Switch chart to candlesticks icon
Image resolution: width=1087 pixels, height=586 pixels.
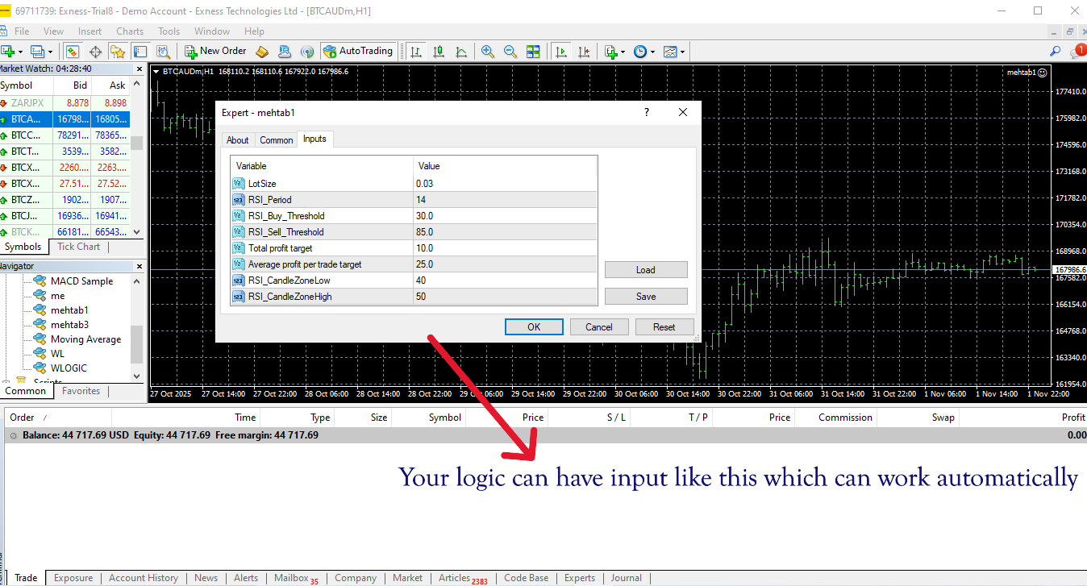439,51
